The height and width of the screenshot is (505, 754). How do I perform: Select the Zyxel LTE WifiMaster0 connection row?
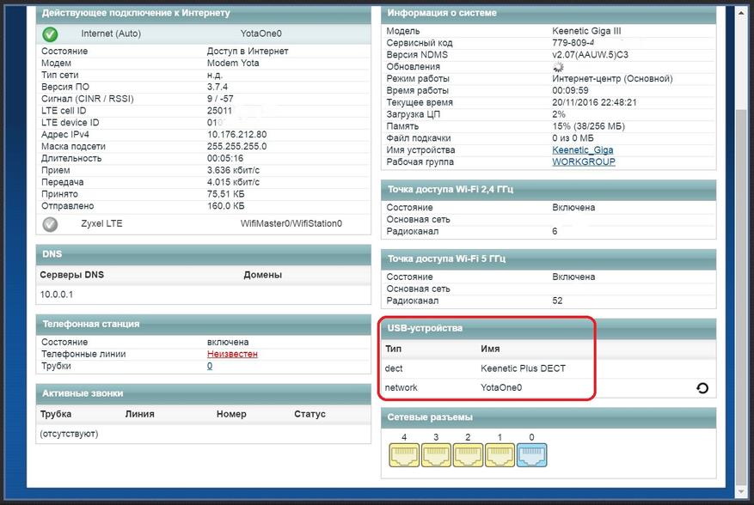tap(202, 224)
